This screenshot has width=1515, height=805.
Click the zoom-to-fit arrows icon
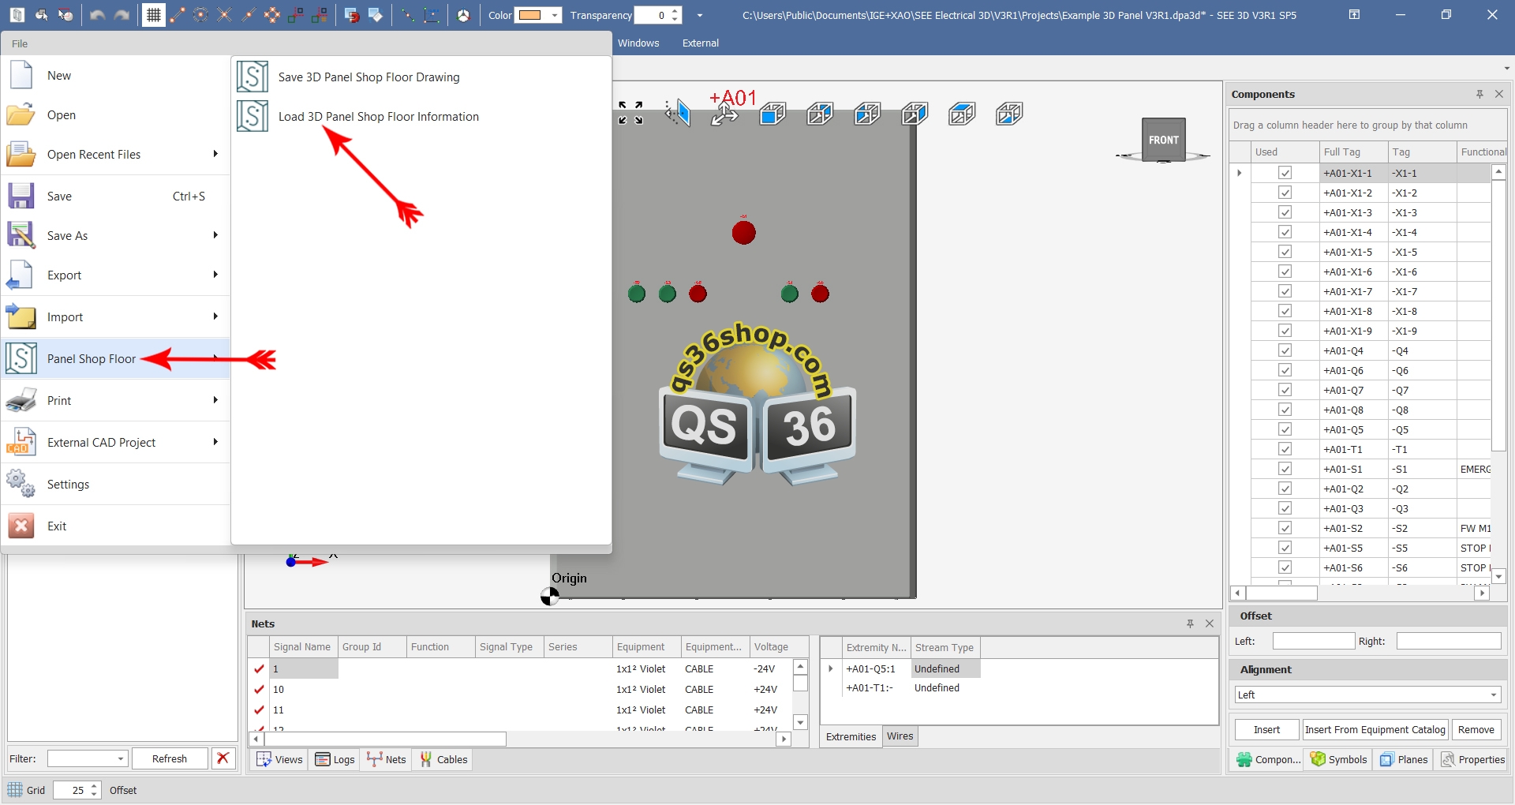coord(630,113)
